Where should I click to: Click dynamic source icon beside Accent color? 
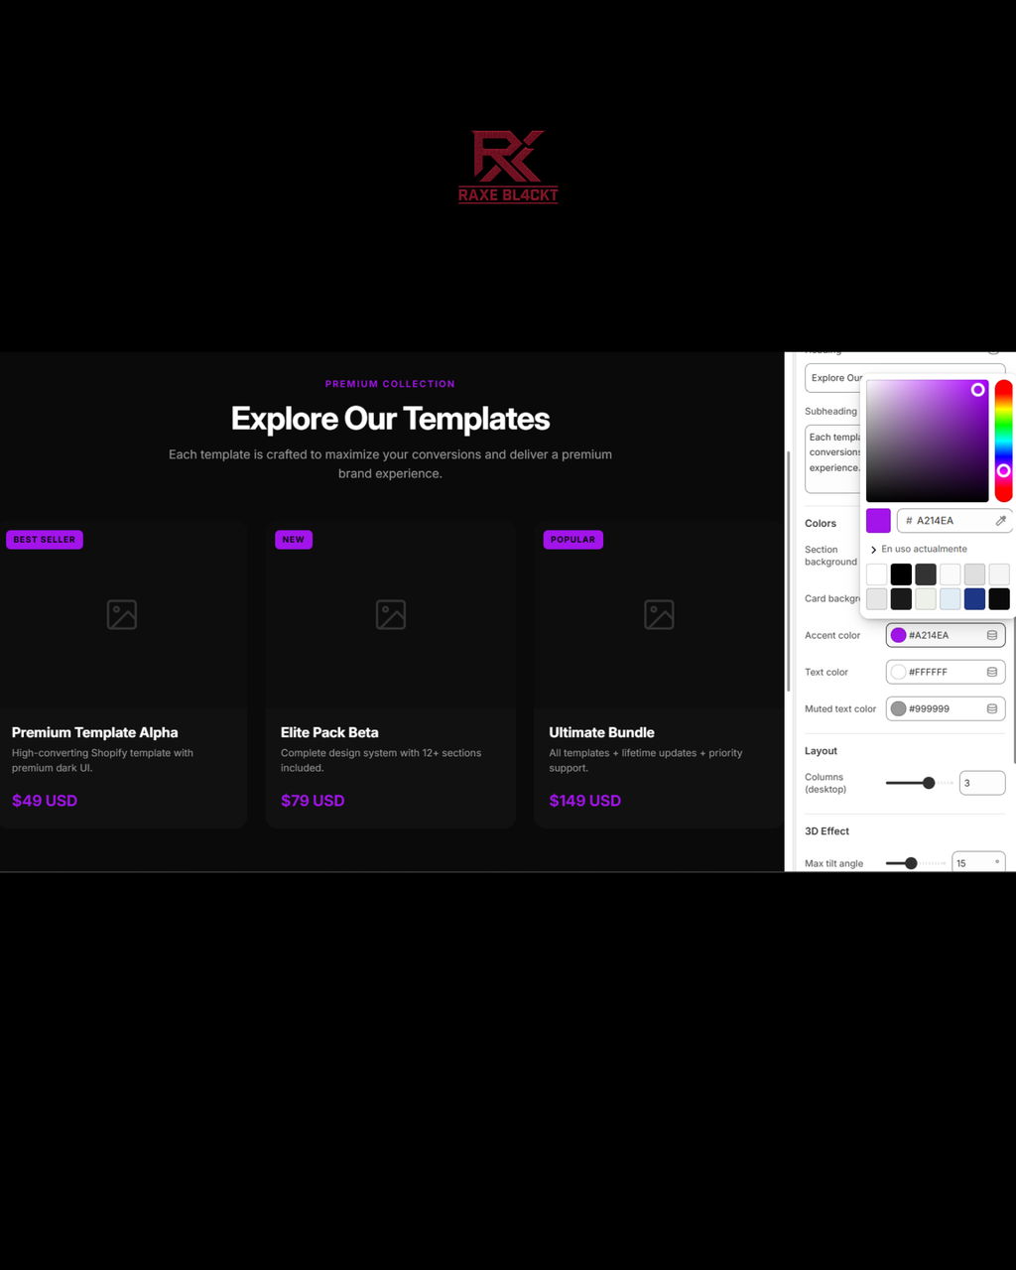[x=991, y=635]
